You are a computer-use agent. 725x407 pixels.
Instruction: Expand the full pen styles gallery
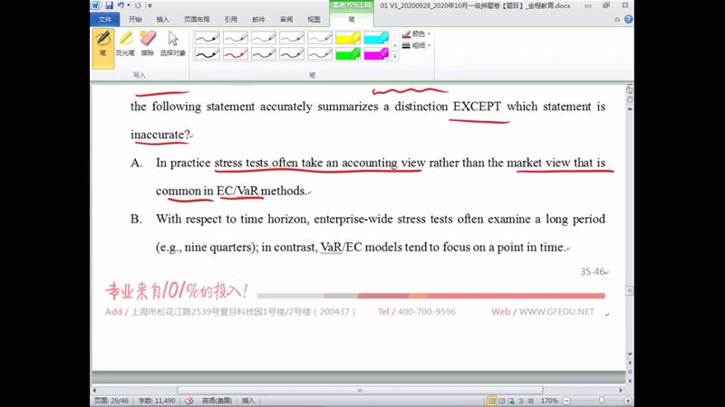click(x=395, y=56)
